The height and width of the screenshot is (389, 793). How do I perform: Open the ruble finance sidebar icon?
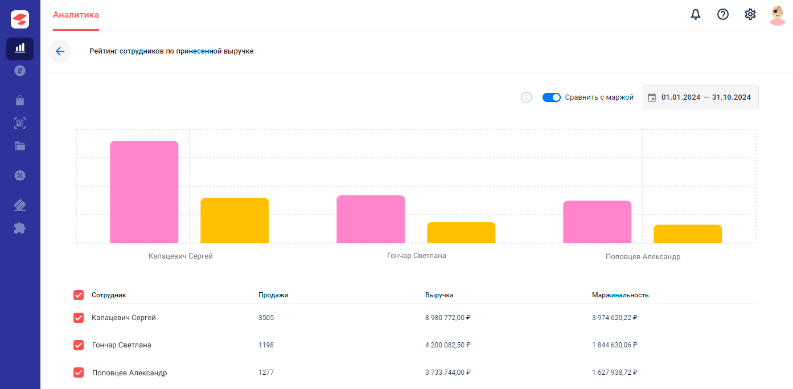(x=20, y=71)
